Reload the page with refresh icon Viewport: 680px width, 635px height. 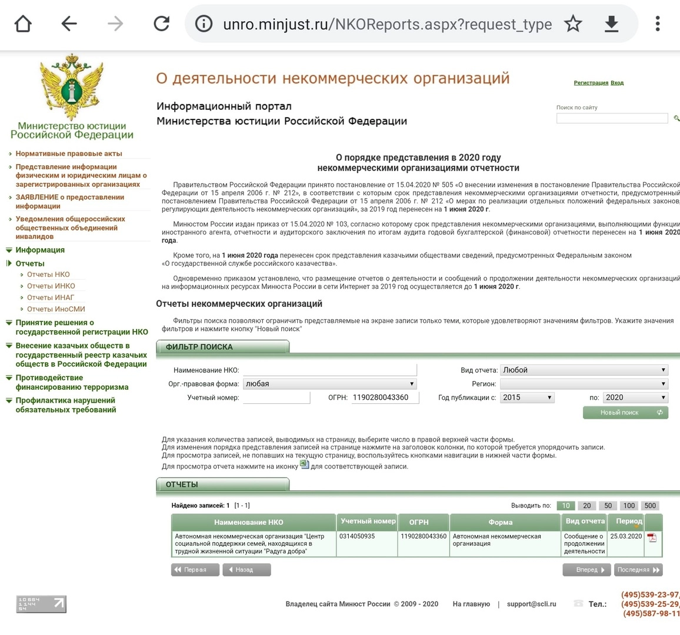point(161,24)
